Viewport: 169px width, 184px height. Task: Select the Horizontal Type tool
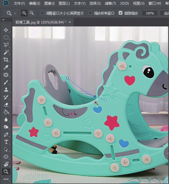(6, 142)
